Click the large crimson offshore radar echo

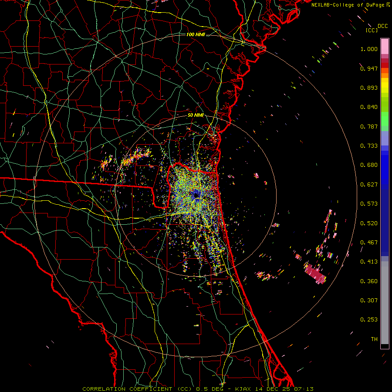tap(315, 274)
